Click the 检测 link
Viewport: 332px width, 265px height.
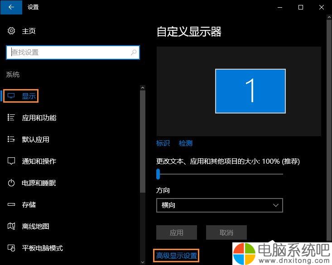tap(186, 143)
